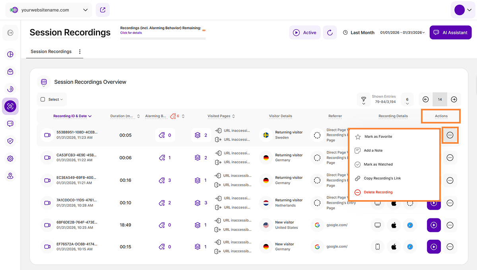Image resolution: width=477 pixels, height=270 pixels.
Task: Click the filter funnel icon
Action: [x=363, y=99]
